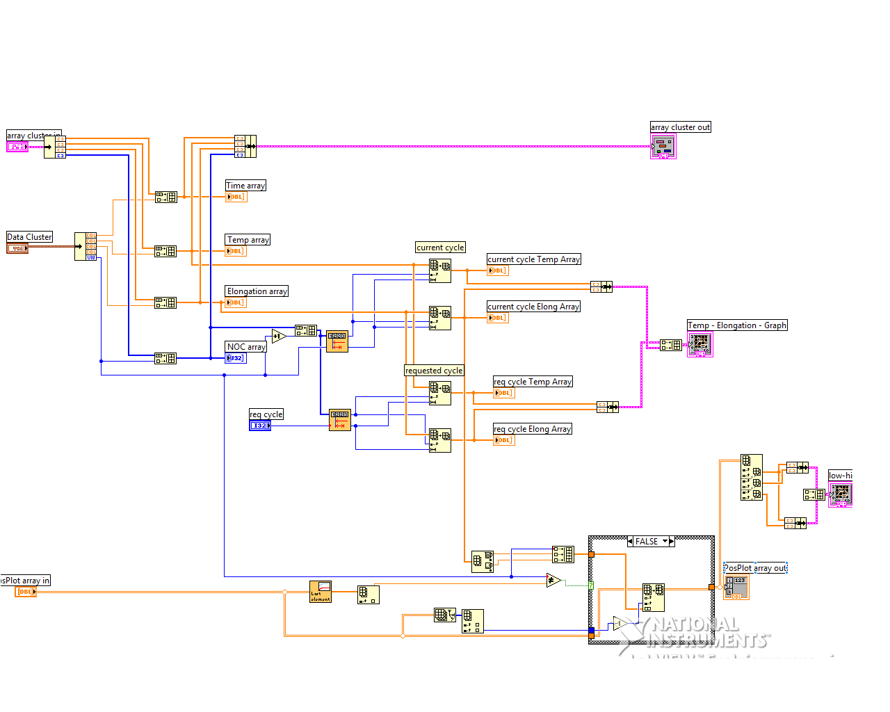The image size is (890, 712).
Task: Click the "Temp - Elongation - Graph" label
Action: 738,325
